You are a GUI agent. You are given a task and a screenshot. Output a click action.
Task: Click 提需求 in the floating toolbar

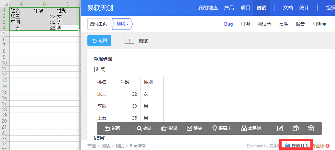[221, 128]
